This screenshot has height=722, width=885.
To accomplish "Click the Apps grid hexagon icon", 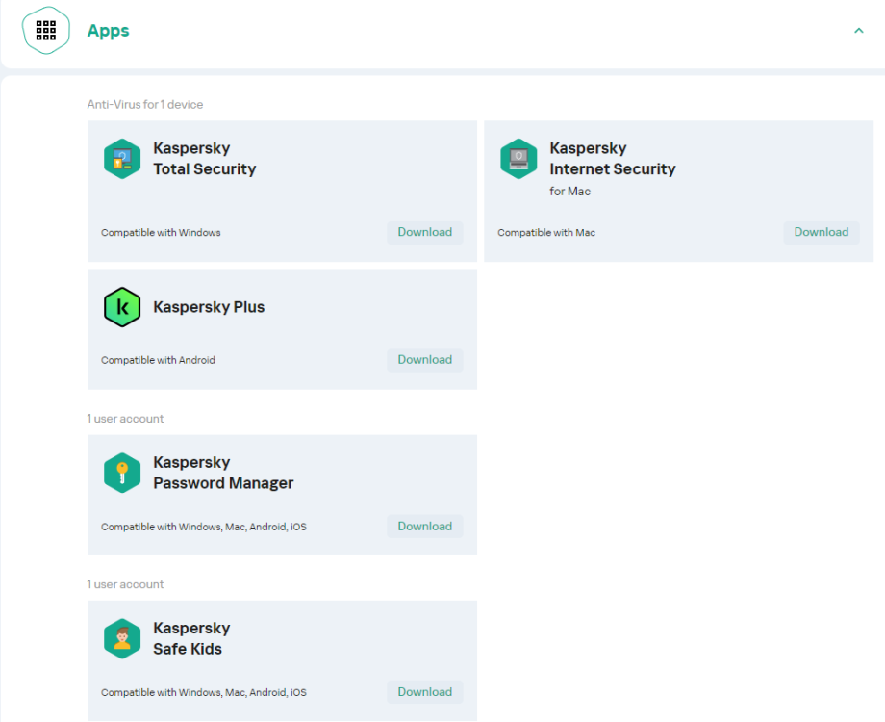I will pos(46,31).
